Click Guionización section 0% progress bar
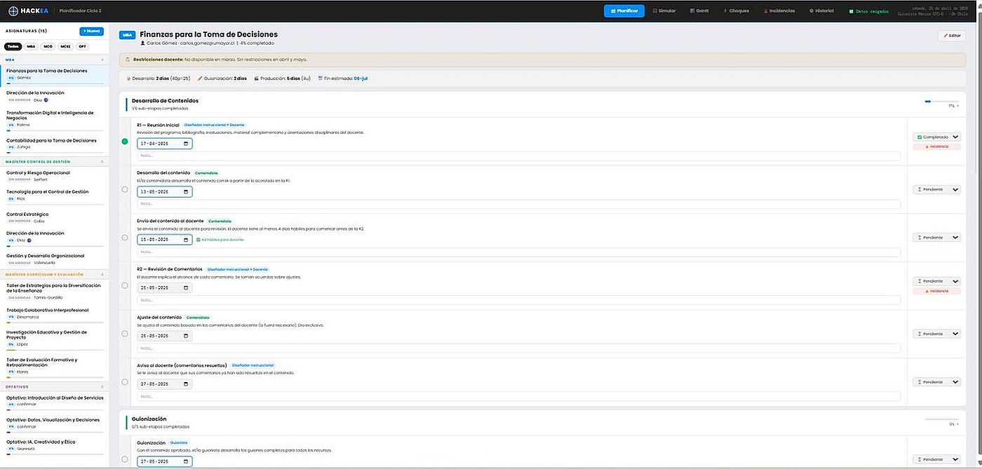 (x=941, y=419)
